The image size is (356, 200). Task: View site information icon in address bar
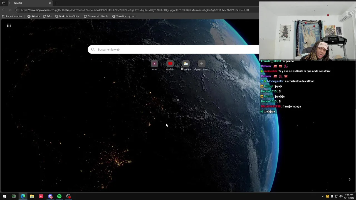click(18, 10)
